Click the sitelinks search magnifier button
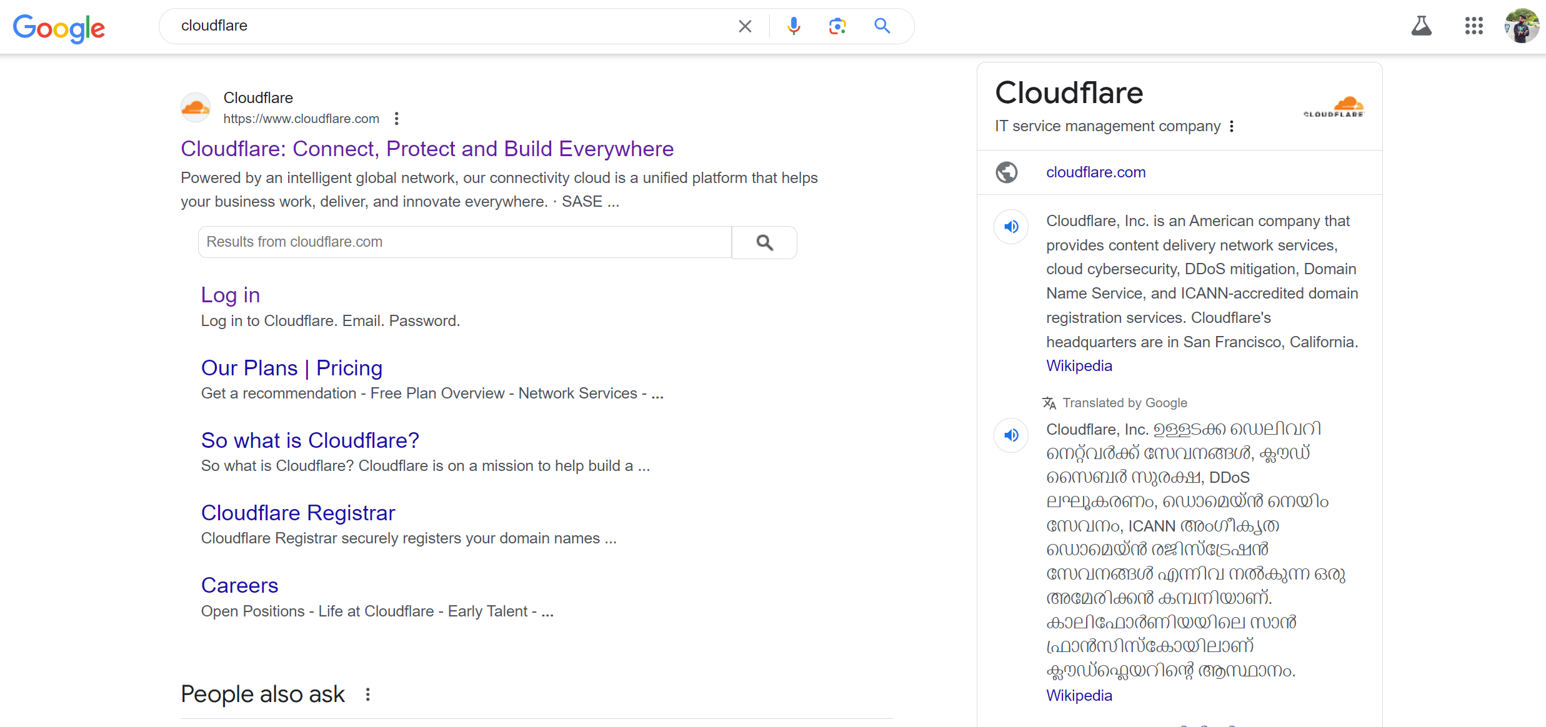Viewport: 1546px width, 727px height. point(764,242)
